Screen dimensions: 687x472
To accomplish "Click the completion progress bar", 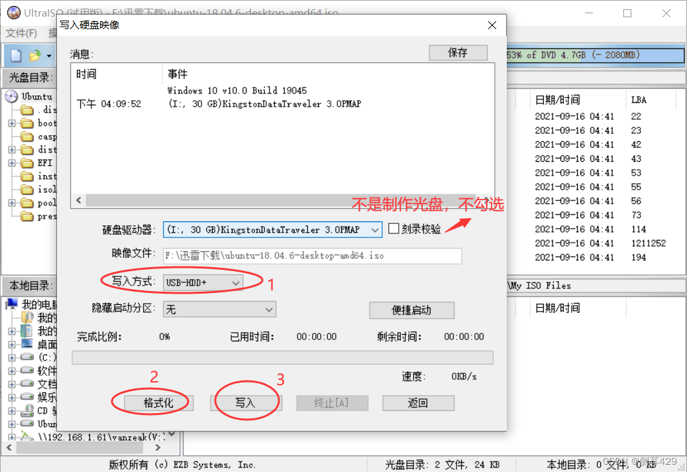I will [x=283, y=357].
